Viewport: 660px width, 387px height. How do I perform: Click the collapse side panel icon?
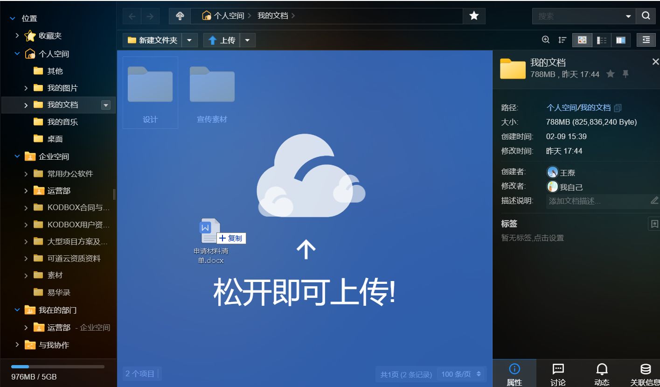[646, 40]
